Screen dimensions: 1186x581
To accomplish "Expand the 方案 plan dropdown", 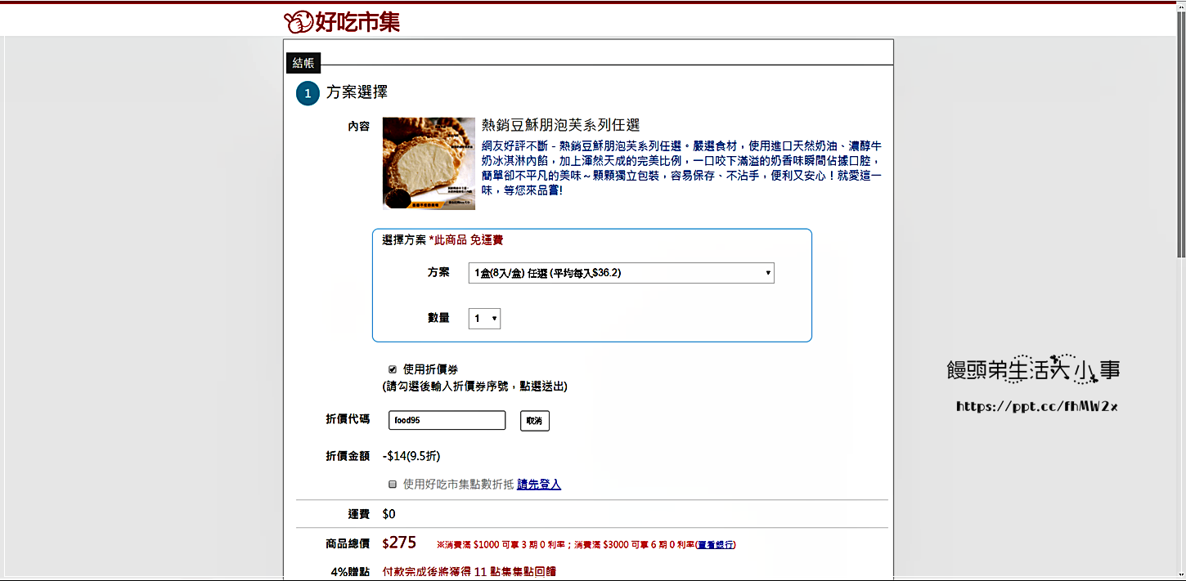I will point(621,273).
